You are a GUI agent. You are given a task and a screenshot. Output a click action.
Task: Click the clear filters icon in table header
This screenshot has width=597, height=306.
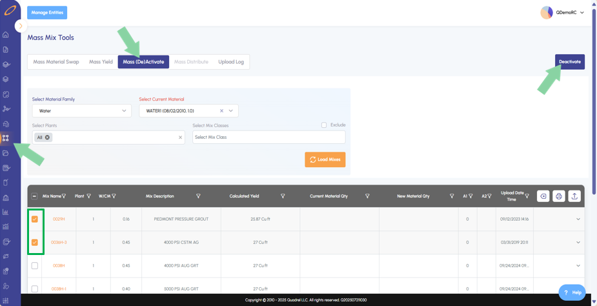tap(543, 196)
